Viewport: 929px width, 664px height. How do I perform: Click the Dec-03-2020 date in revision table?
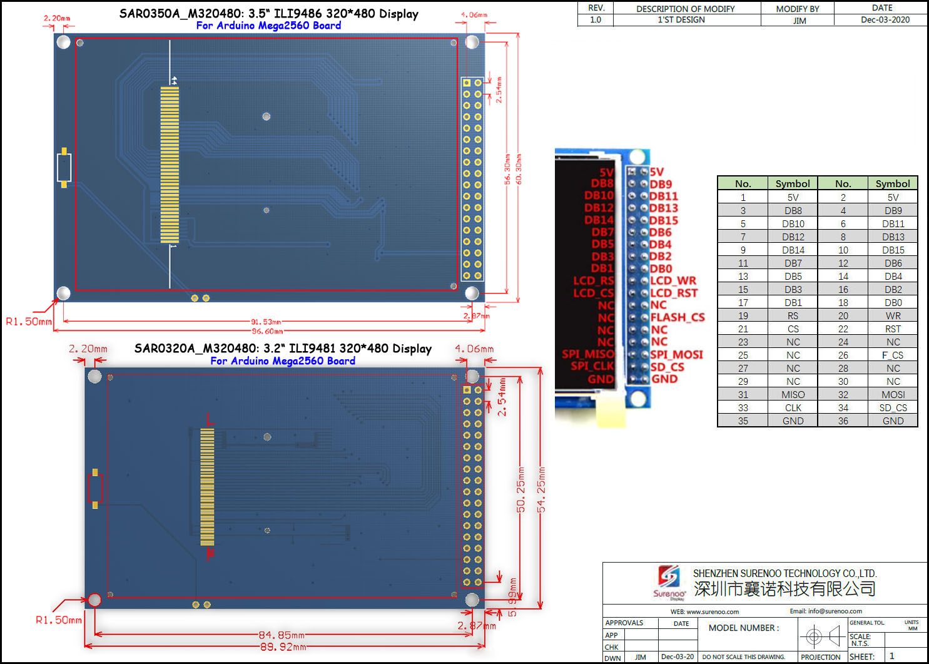pyautogui.click(x=885, y=20)
